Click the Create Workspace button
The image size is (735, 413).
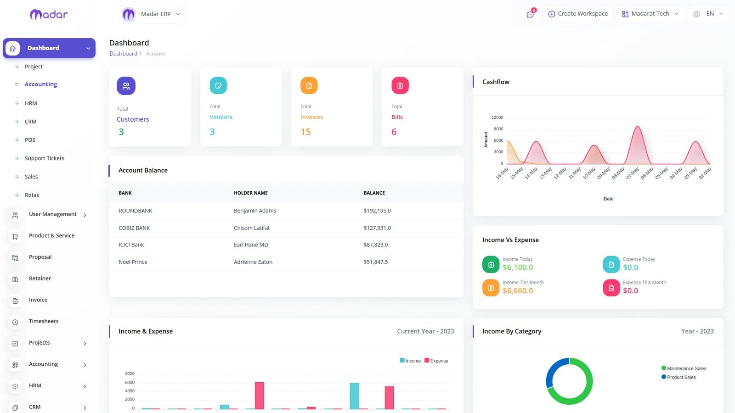tap(578, 14)
